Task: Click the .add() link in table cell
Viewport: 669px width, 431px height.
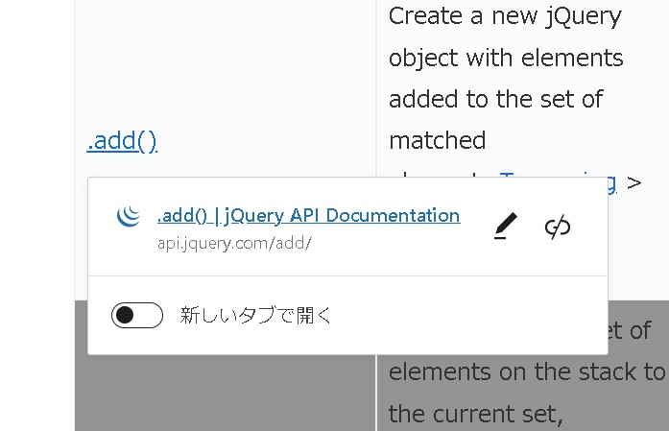Action: [122, 141]
